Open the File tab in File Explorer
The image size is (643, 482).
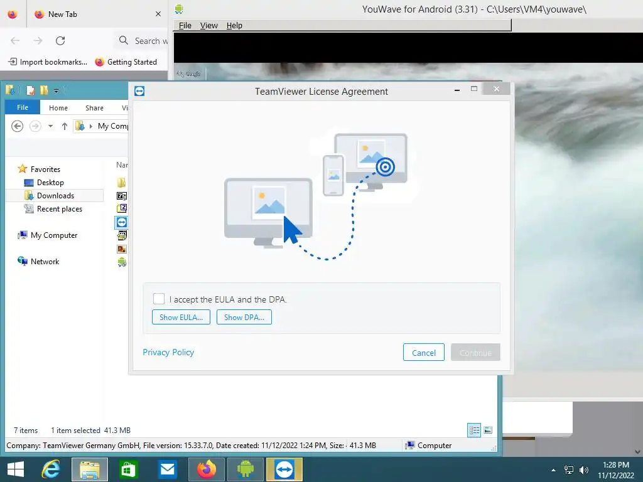pos(23,107)
